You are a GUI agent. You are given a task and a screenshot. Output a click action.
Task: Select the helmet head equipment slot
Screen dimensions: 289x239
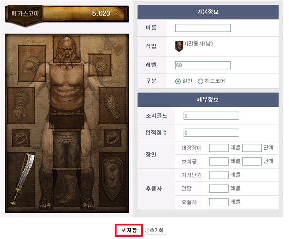click(67, 49)
